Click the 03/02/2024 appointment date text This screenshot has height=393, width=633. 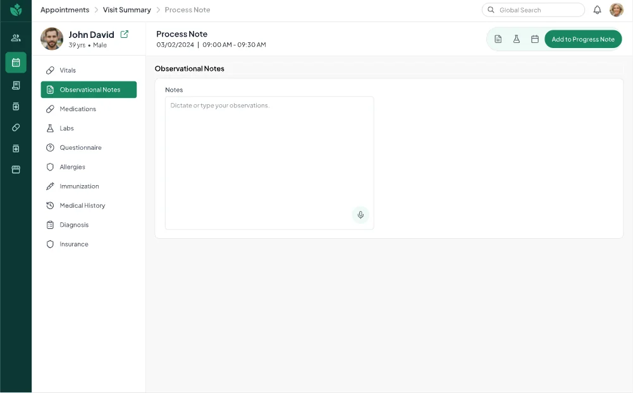pos(175,45)
